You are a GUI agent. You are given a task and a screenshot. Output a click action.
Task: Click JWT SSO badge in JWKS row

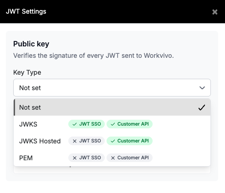click(87, 124)
